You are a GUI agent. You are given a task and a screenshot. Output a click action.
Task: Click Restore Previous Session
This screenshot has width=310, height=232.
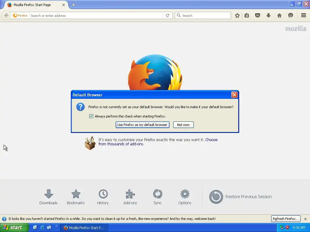pos(240,197)
